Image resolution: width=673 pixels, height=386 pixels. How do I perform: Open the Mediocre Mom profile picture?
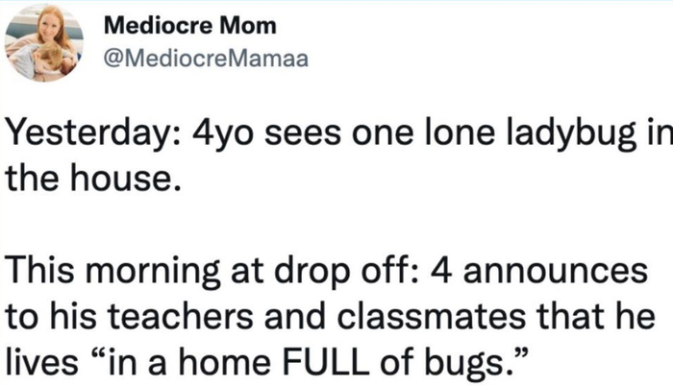(44, 42)
